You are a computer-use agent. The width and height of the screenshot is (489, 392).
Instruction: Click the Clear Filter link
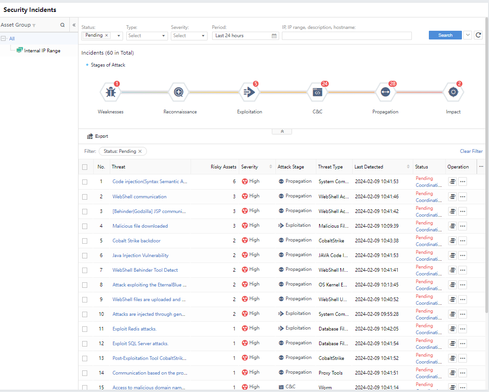click(471, 151)
